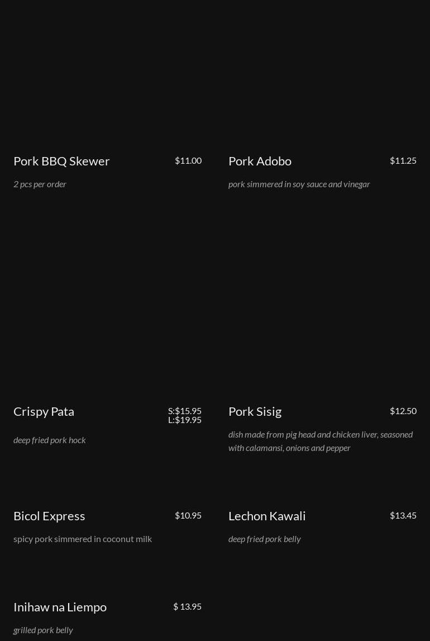Screen dimensions: 430x641
Task: Select the "pork simmered in soy sauce" description
Action: [299, 184]
